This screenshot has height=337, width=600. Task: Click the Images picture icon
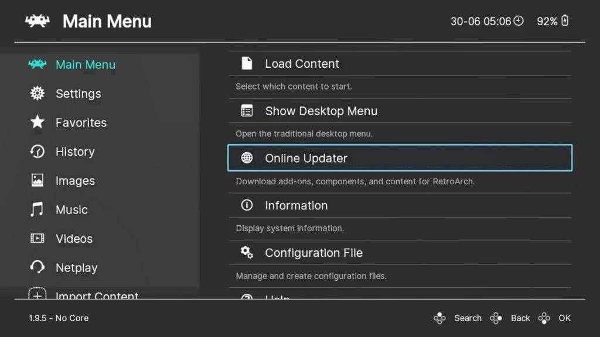coord(37,180)
